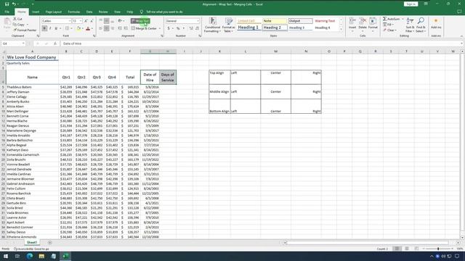Toggle Align Left horizontal alignment
This screenshot has height=261, width=465.
101,28
